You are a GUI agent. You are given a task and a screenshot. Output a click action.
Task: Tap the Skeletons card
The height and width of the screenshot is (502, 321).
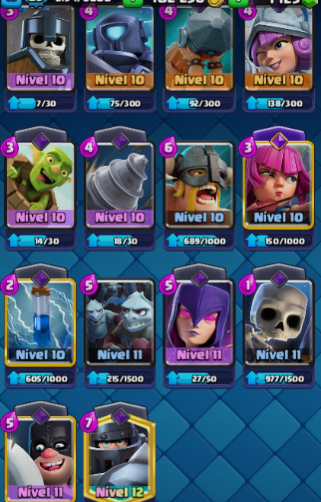(278, 322)
